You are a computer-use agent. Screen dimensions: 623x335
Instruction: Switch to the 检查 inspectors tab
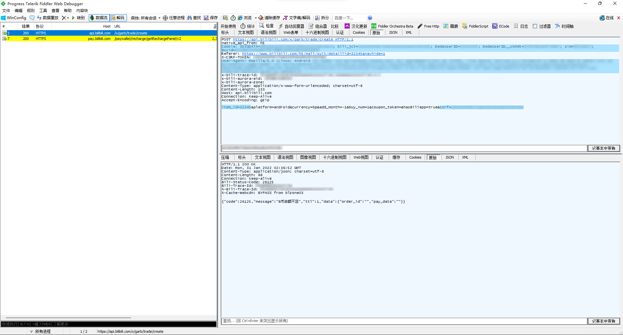click(266, 26)
